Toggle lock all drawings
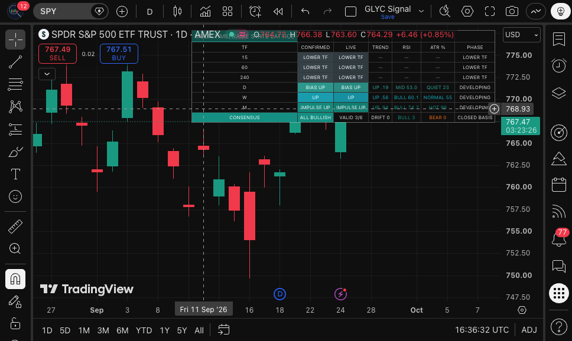The image size is (572, 341). coord(15,323)
